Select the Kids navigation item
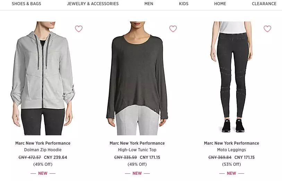The height and width of the screenshot is (181, 282). [183, 4]
